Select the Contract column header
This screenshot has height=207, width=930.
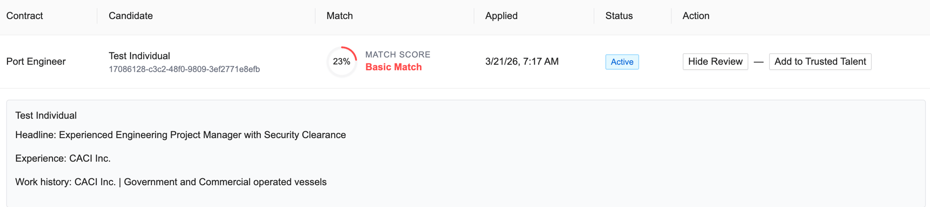point(25,16)
